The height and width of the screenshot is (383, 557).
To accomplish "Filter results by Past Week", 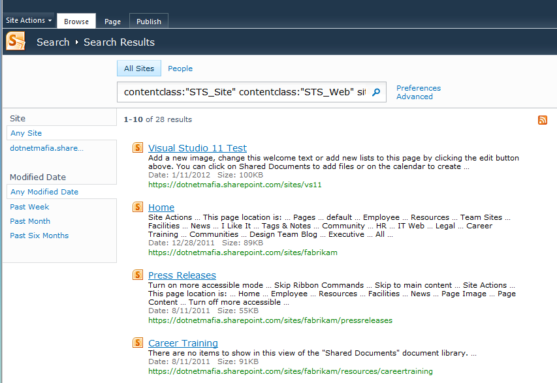I will pos(29,207).
